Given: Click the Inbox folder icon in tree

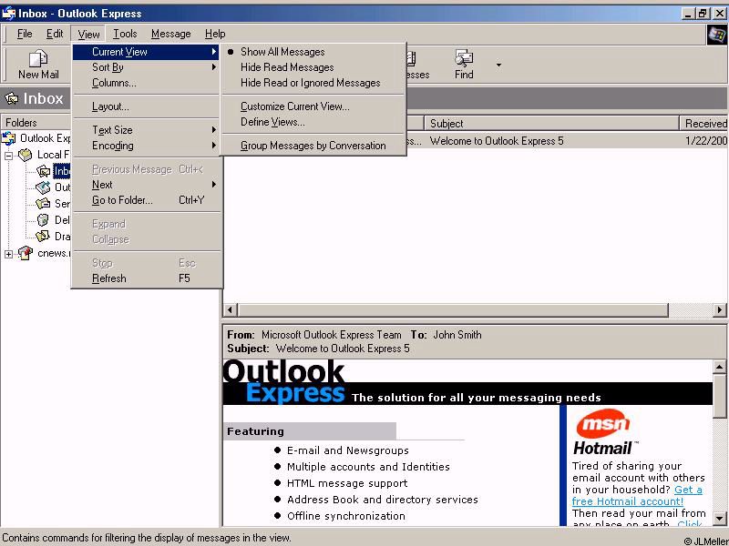Looking at the screenshot, I should (x=43, y=171).
